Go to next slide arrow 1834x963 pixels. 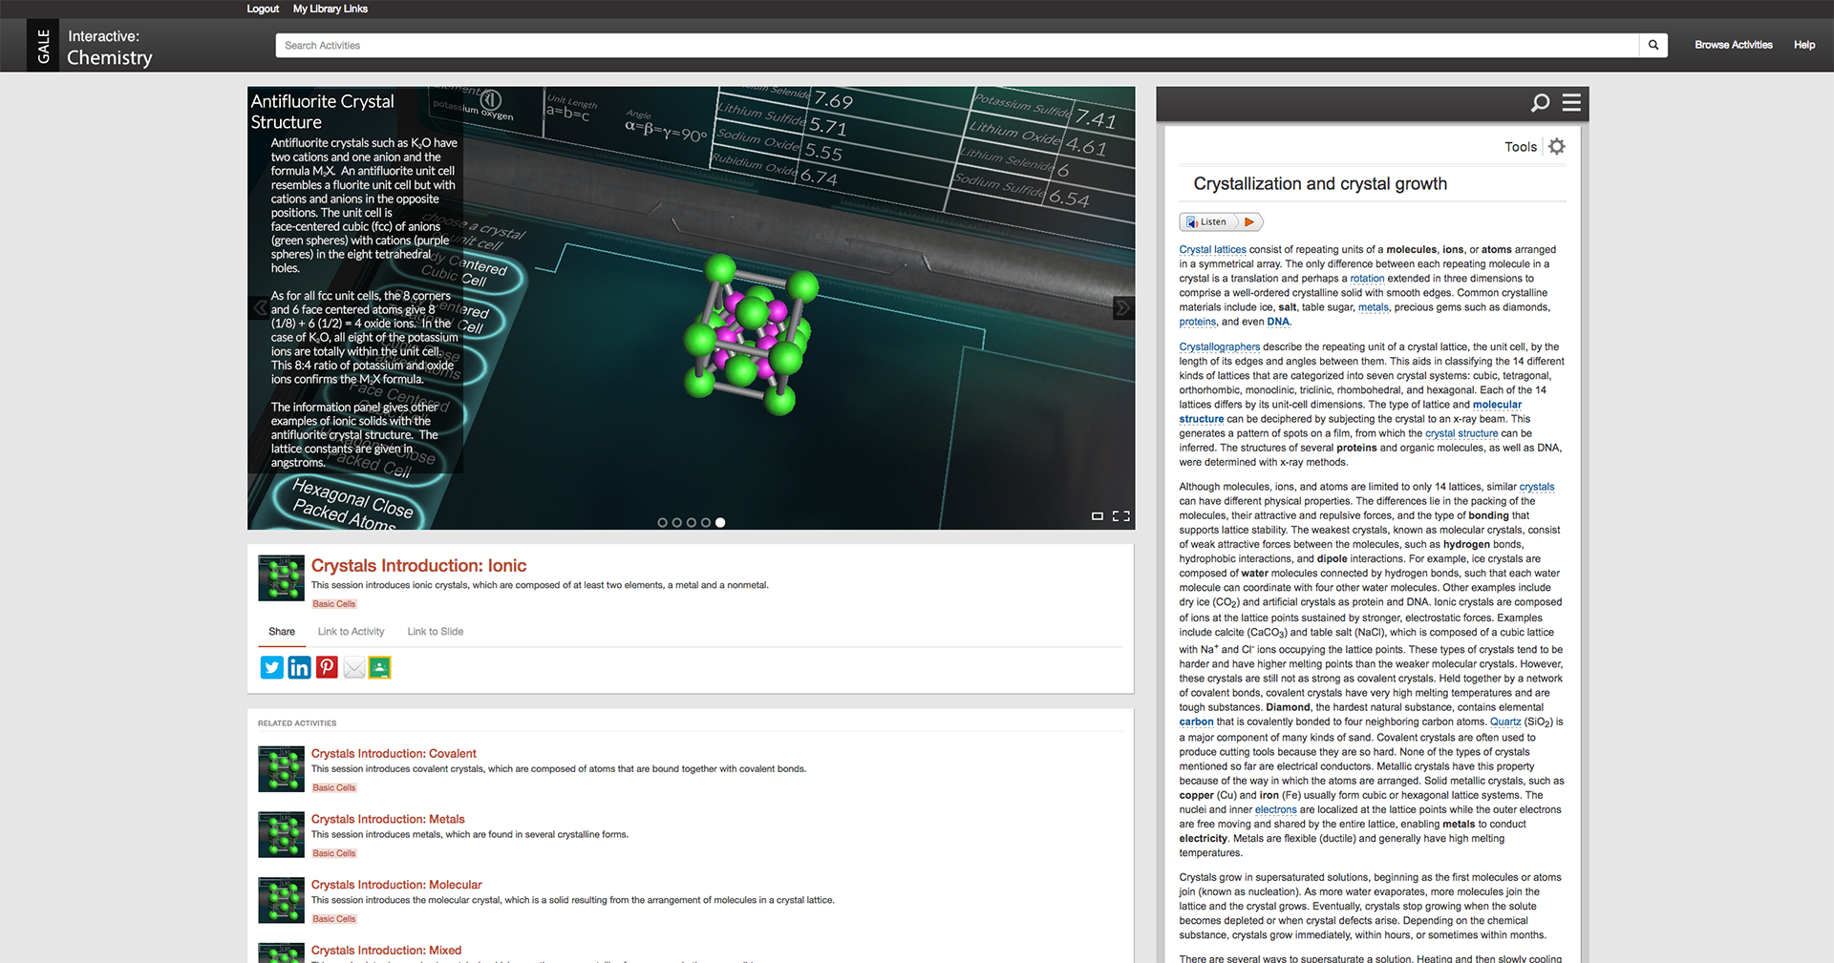pos(1123,307)
